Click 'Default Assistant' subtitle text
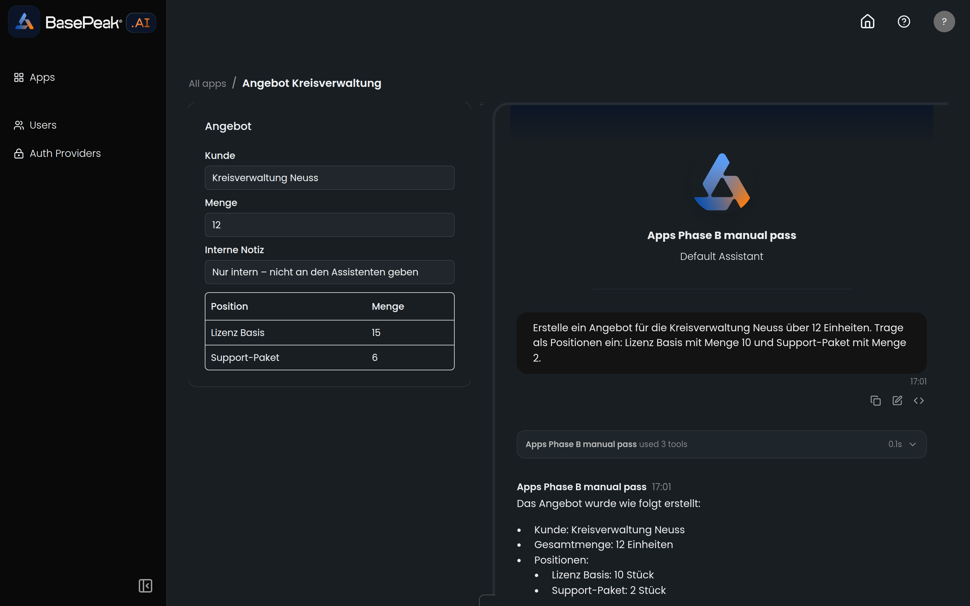The image size is (970, 606). point(721,256)
